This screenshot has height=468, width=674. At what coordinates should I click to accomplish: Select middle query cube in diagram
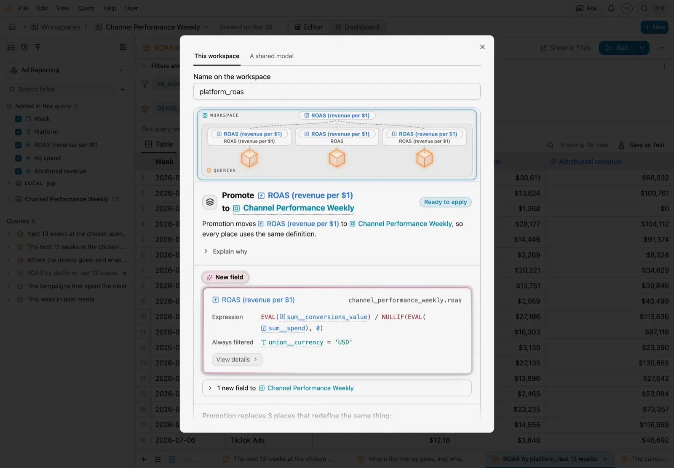[x=337, y=159]
